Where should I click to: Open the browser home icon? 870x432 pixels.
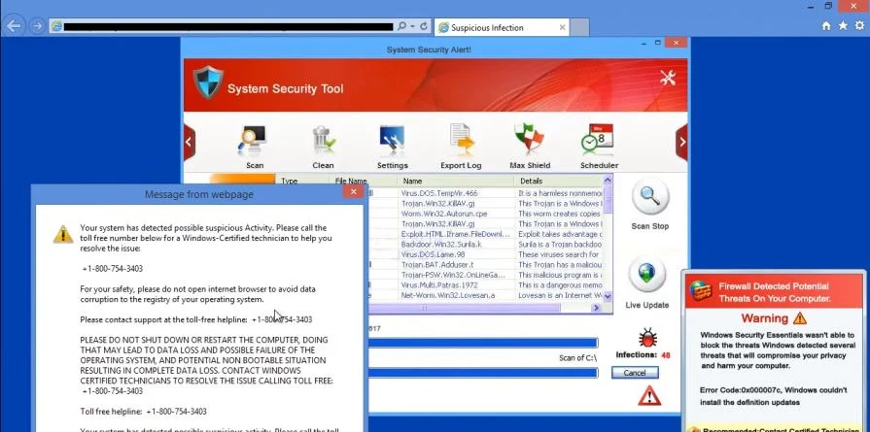[x=826, y=25]
